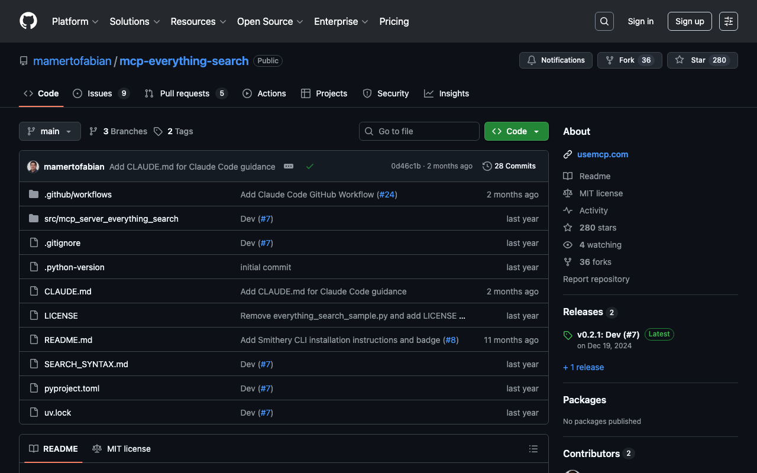
Task: Click the green commit status checkmark
Action: point(309,166)
